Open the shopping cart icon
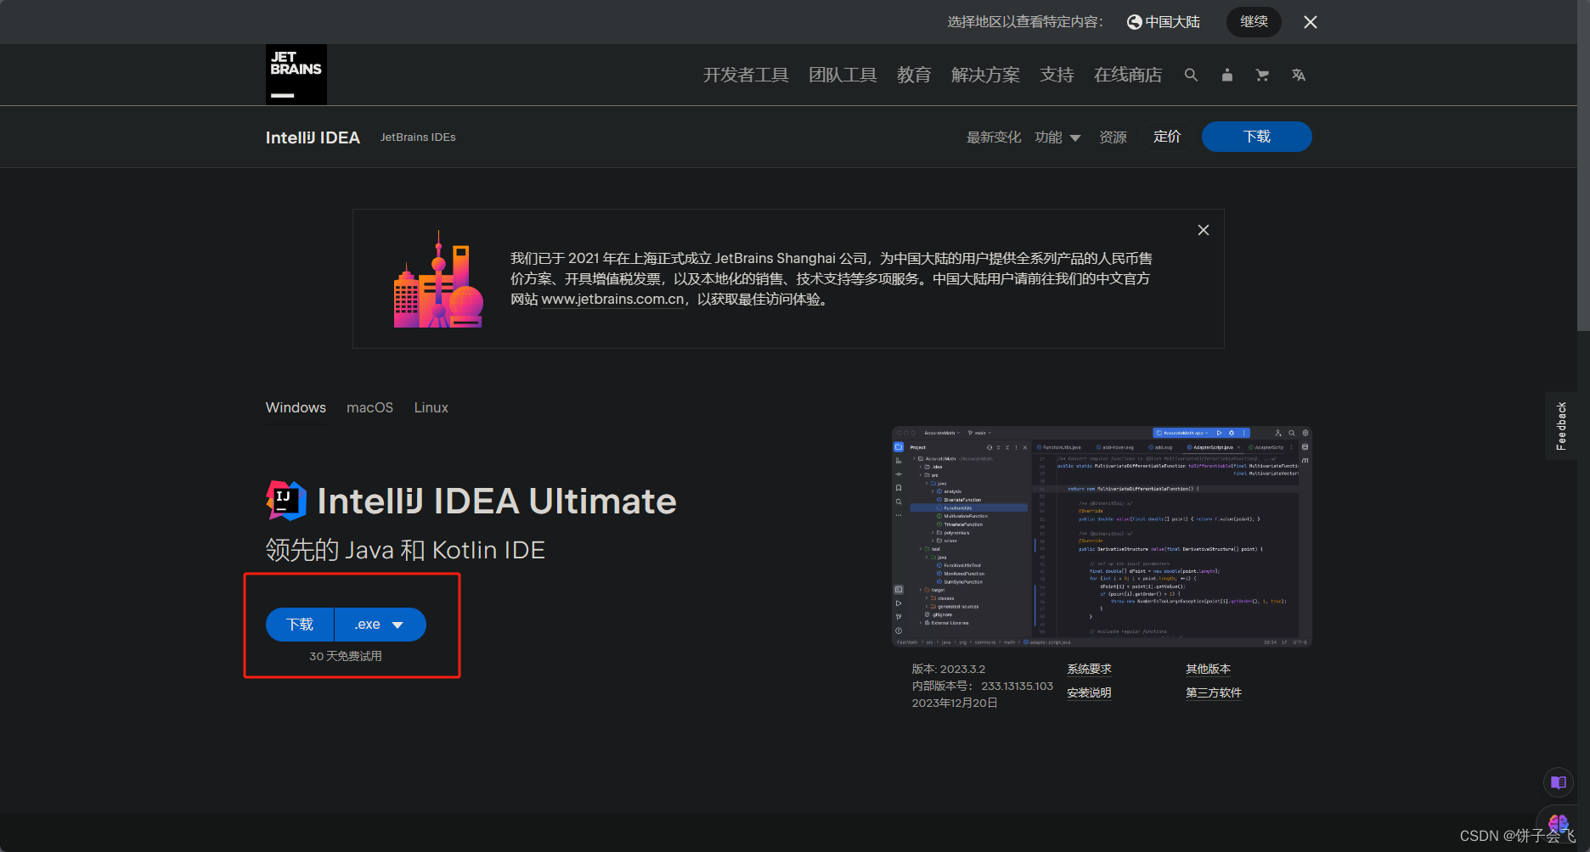This screenshot has width=1590, height=852. click(x=1262, y=75)
